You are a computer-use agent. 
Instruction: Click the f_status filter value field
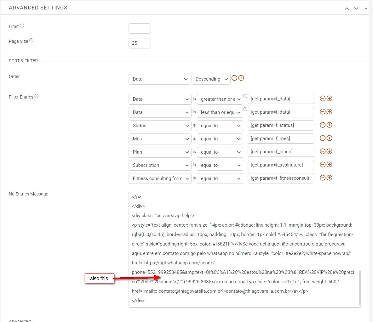(281, 125)
